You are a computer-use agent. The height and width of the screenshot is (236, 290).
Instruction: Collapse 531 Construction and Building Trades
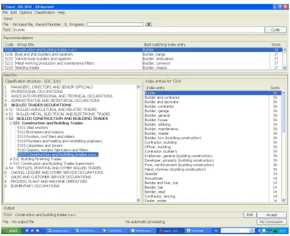coord(11,123)
